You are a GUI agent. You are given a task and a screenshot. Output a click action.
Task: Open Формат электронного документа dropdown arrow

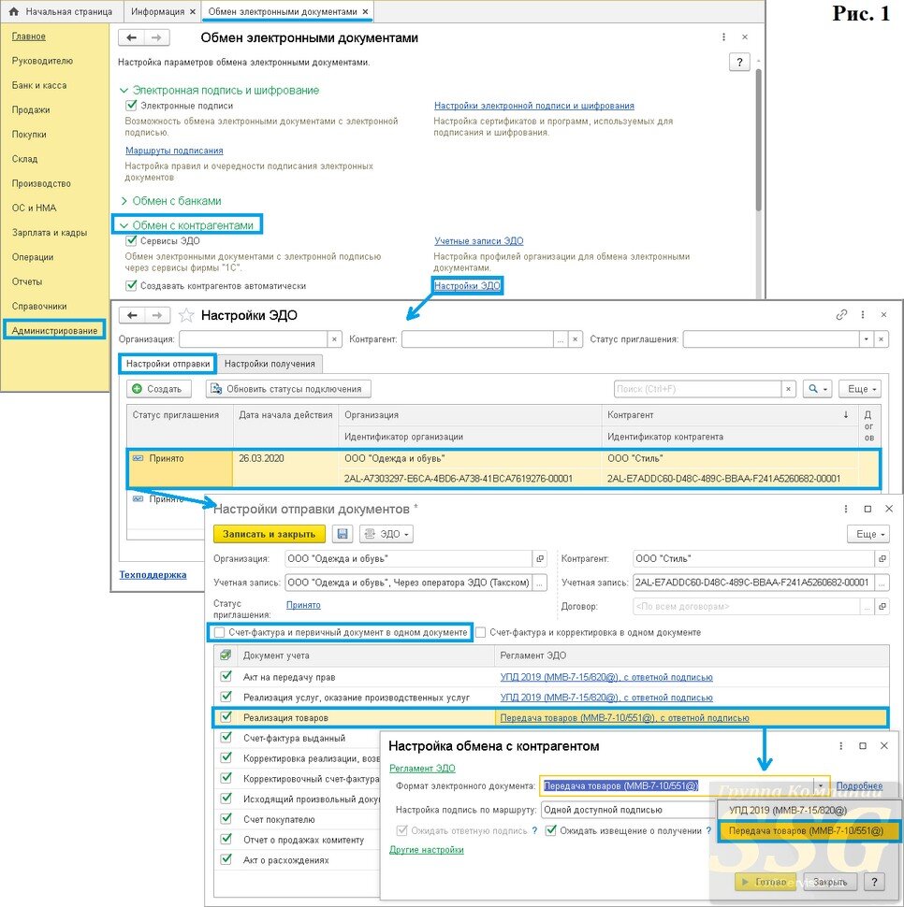tap(821, 786)
